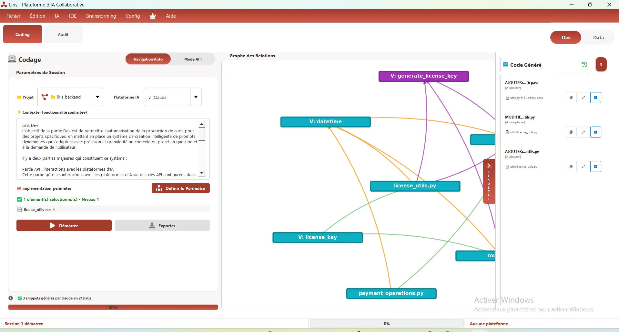Switch to the Audit tab
Image resolution: width=619 pixels, height=332 pixels.
[63, 34]
